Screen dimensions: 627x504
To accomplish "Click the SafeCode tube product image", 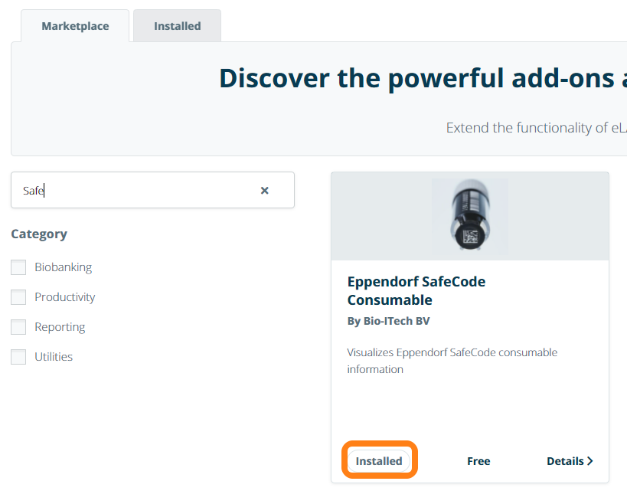I will [x=469, y=216].
